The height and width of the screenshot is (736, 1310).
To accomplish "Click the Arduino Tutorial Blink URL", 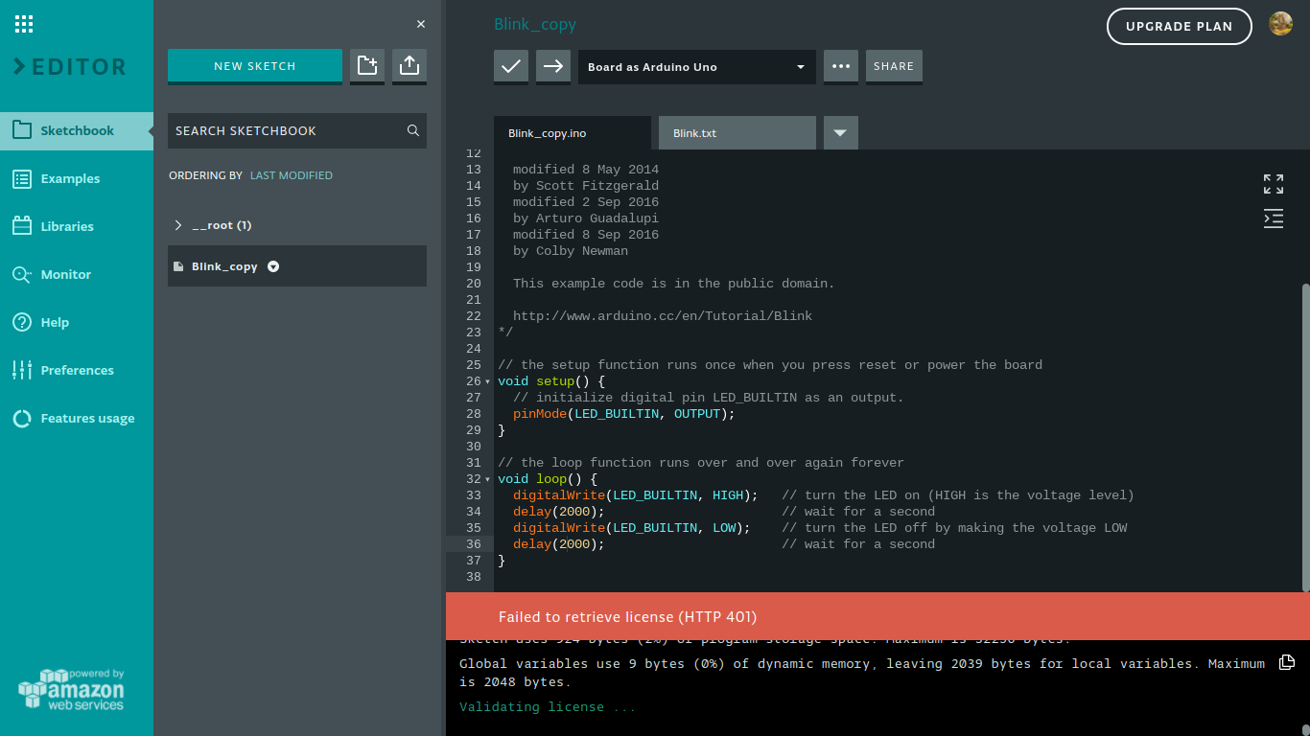I will [663, 316].
